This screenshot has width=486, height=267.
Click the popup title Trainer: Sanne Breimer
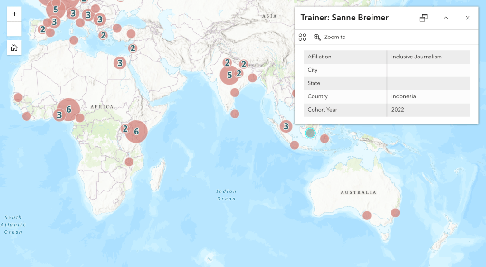[344, 18]
